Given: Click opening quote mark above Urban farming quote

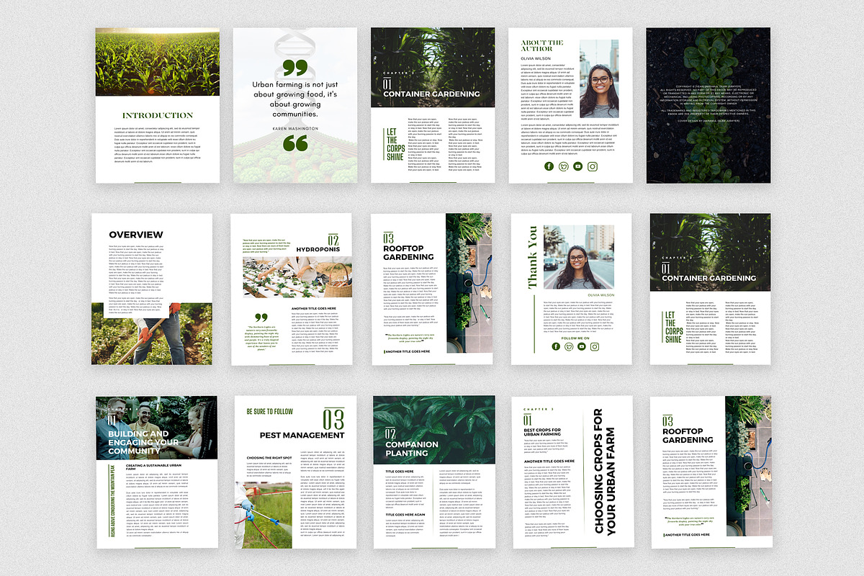Looking at the screenshot, I should (x=296, y=68).
